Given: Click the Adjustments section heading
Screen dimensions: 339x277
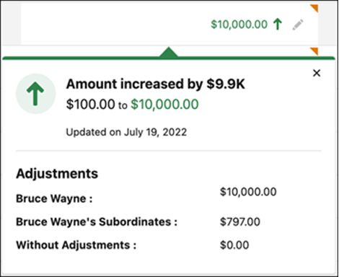Looking at the screenshot, I should coord(57,174).
